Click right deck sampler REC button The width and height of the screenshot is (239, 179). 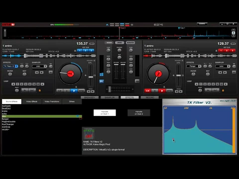click(x=234, y=72)
